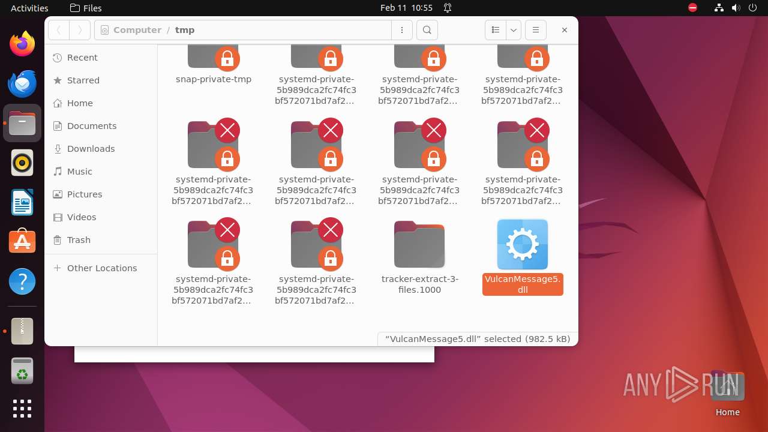
Task: Click the search magnifier button
Action: coord(427,30)
